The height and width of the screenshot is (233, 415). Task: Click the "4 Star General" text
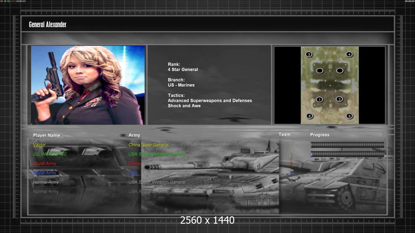click(x=183, y=70)
